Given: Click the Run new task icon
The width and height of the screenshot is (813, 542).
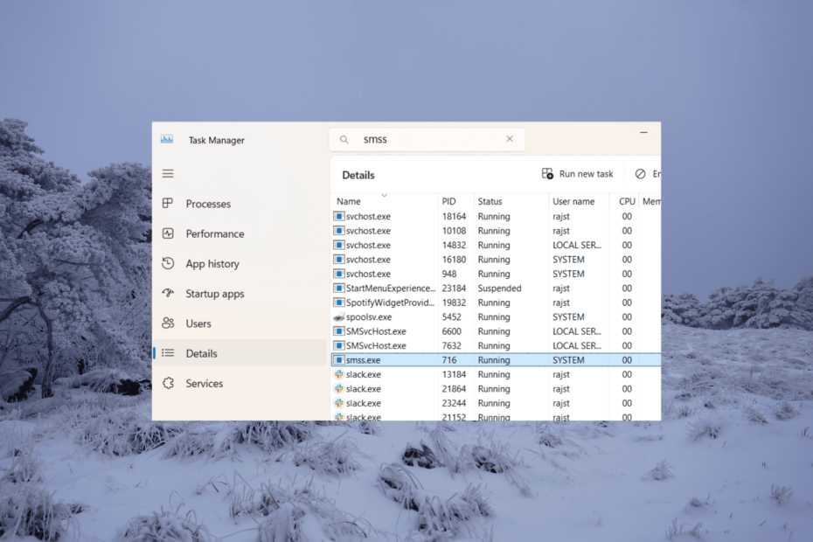Looking at the screenshot, I should click(x=547, y=174).
